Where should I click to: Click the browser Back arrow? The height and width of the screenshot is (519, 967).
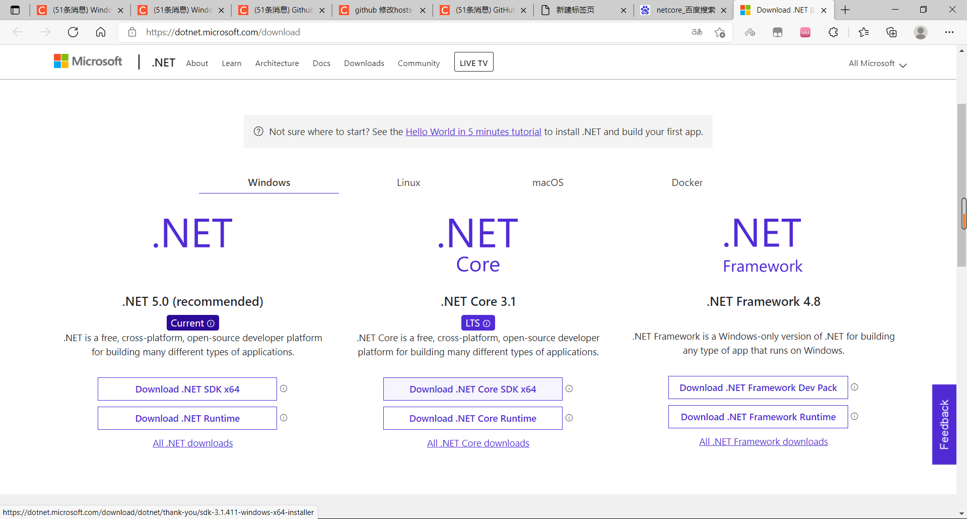tap(18, 32)
